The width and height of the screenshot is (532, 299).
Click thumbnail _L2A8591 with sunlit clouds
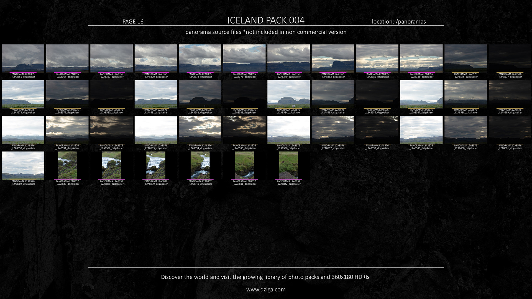point(67,130)
